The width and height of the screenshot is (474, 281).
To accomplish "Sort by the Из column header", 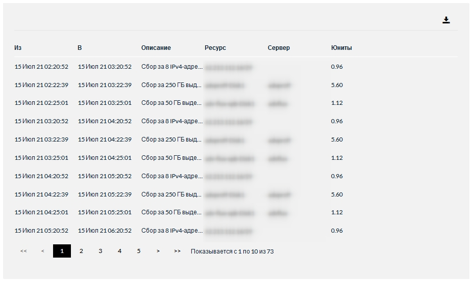I will tap(18, 48).
